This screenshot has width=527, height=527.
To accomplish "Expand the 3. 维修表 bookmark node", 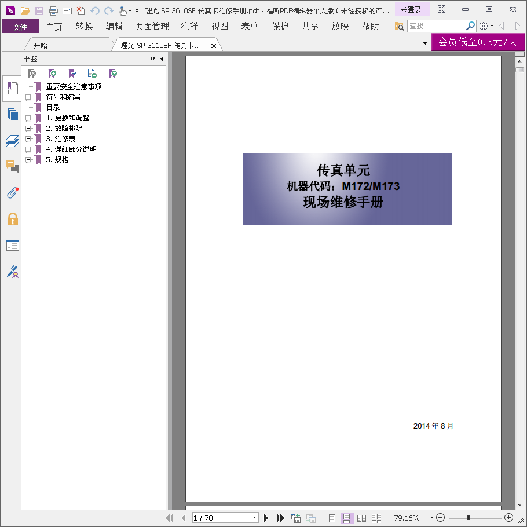I will 28,139.
